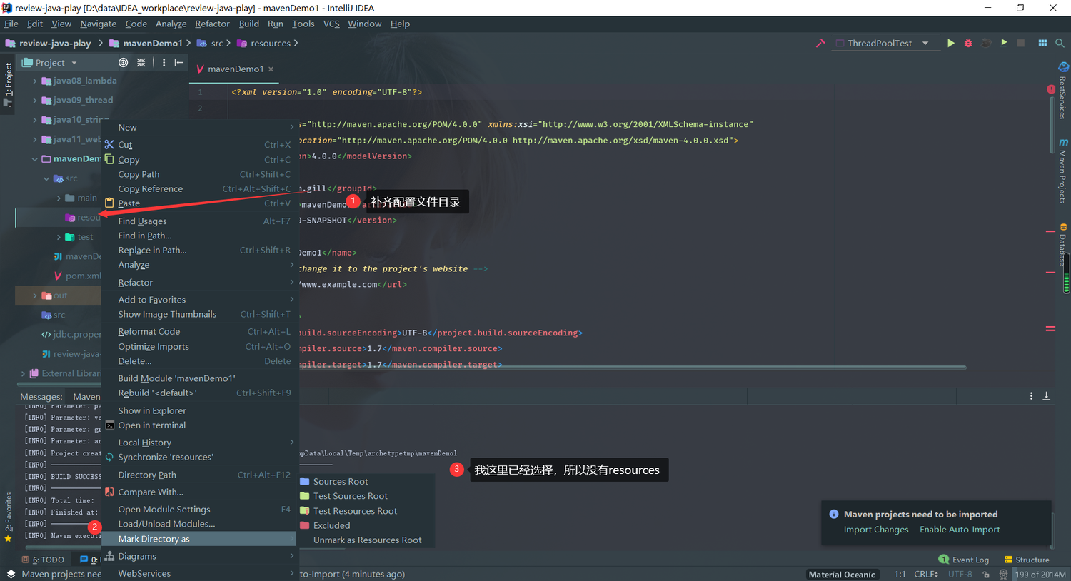Choose Copy Path in context menu
1071x581 pixels.
pos(200,174)
